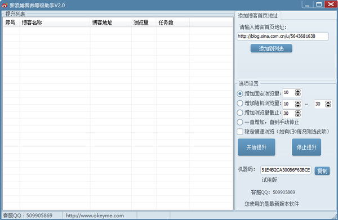
Task: Click the 增加浏览量截止 value field
Action: point(288,114)
